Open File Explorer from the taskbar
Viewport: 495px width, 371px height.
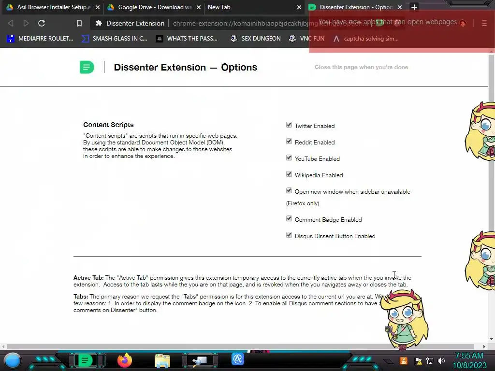point(162,361)
